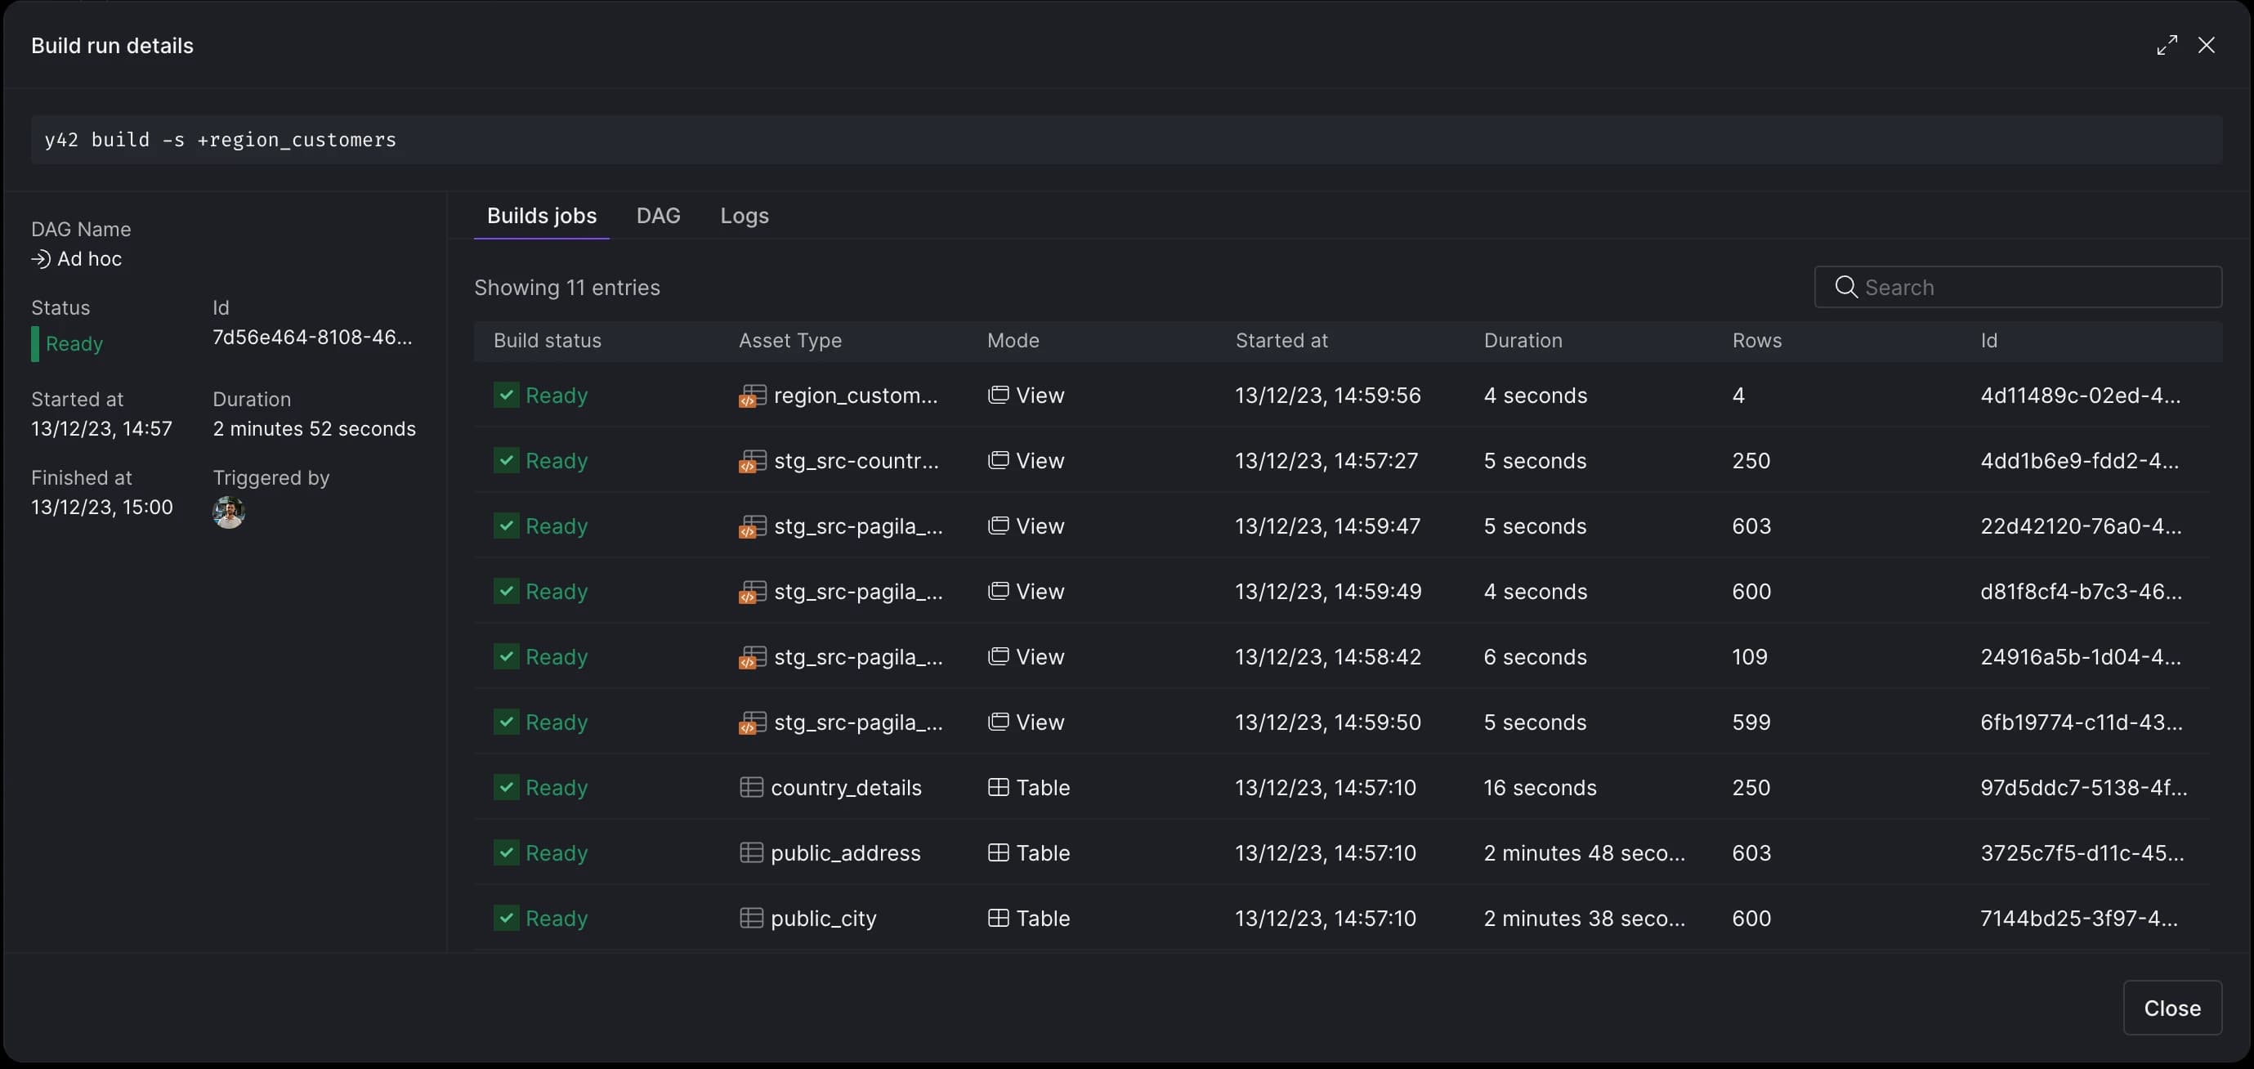Click the check icon in stg_src-countr row

pyautogui.click(x=506, y=460)
